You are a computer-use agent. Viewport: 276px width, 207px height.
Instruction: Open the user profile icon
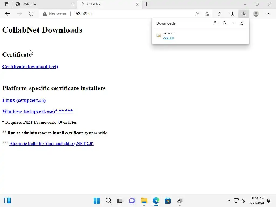(256, 14)
